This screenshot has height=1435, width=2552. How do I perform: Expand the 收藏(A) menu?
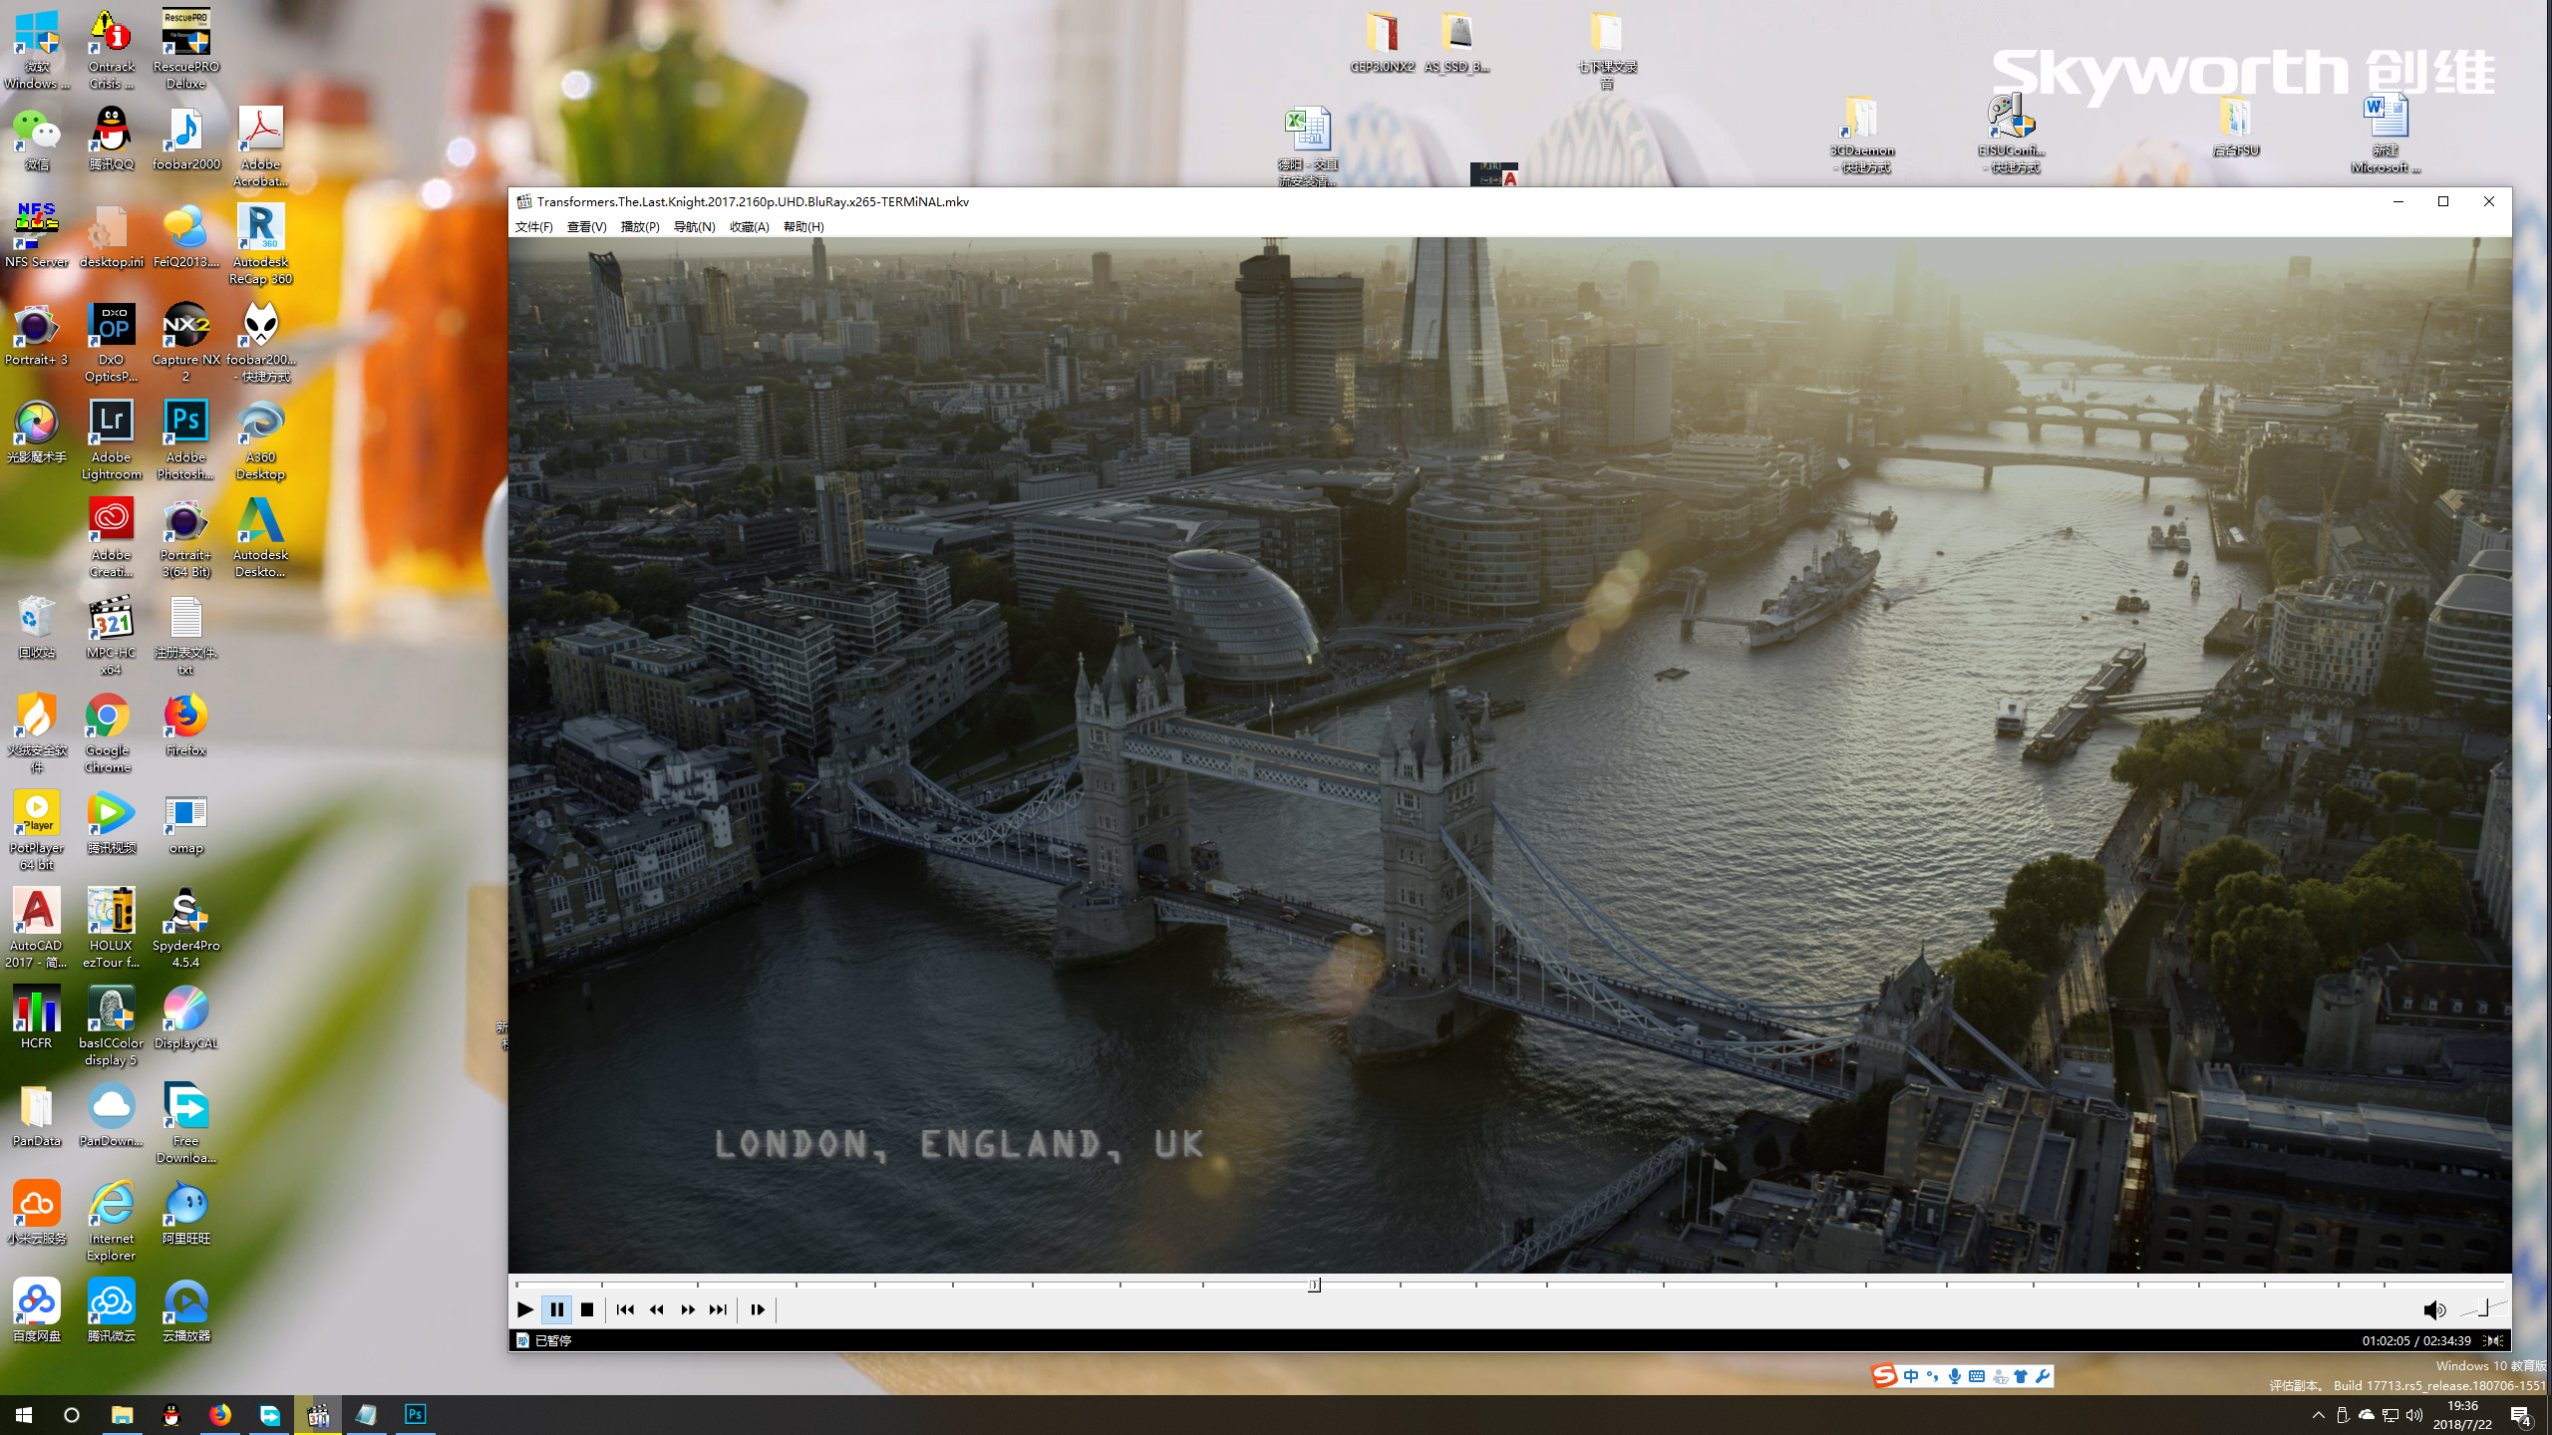point(749,227)
